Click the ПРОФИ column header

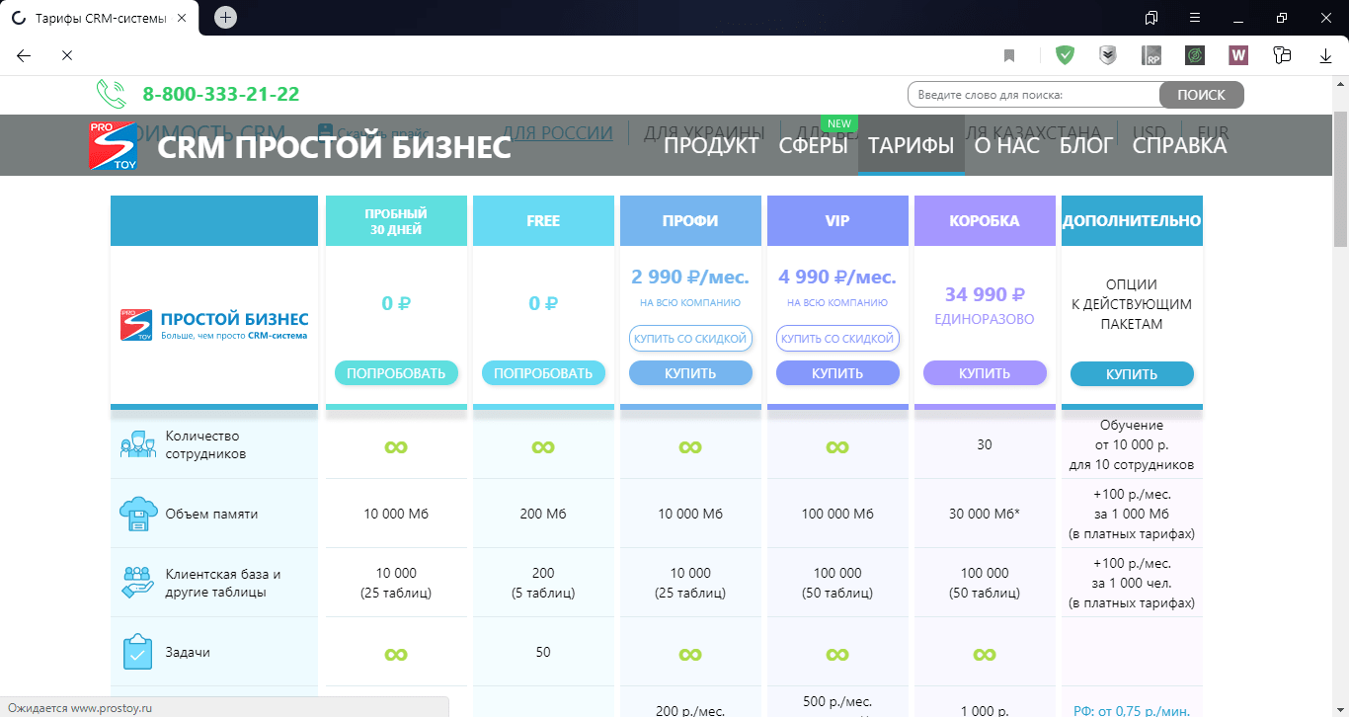coord(690,220)
